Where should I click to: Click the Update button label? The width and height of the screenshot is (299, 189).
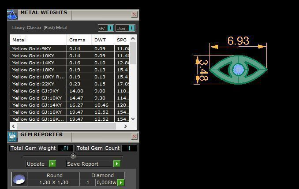pos(36,164)
